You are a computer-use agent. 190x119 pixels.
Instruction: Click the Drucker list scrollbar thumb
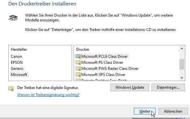click(182, 64)
